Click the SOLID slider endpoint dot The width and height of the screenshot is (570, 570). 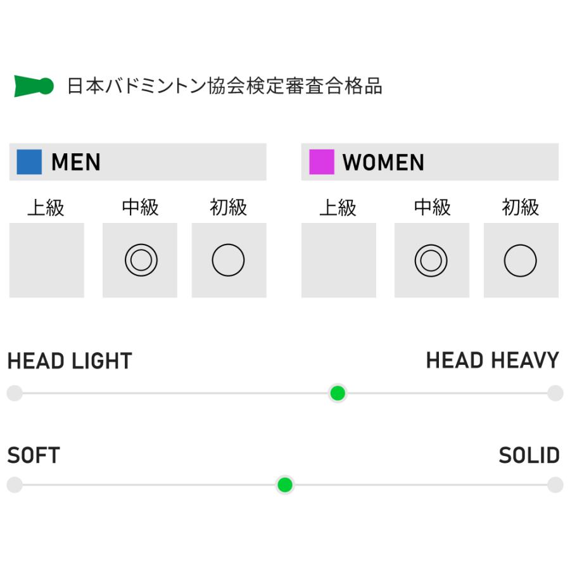coord(555,486)
